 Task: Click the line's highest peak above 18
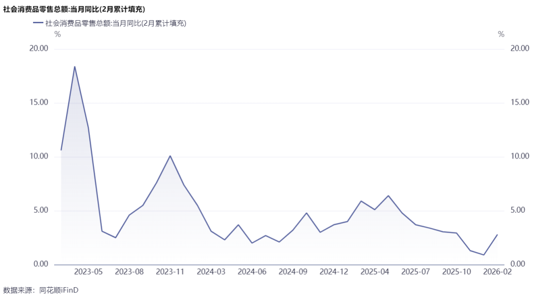click(75, 67)
